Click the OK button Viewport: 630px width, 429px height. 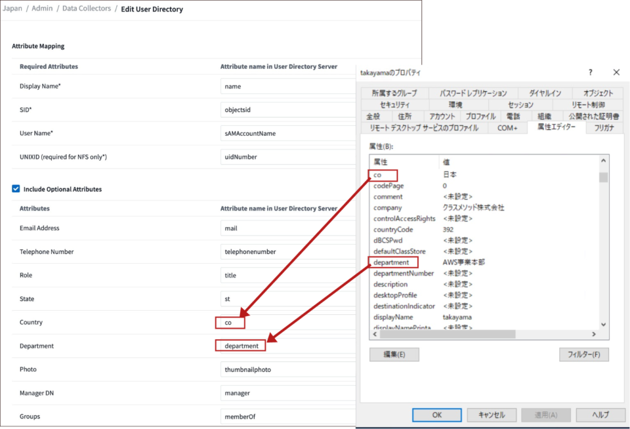[436, 415]
